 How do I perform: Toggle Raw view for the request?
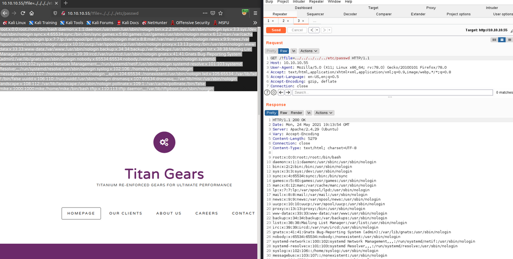tap(284, 51)
